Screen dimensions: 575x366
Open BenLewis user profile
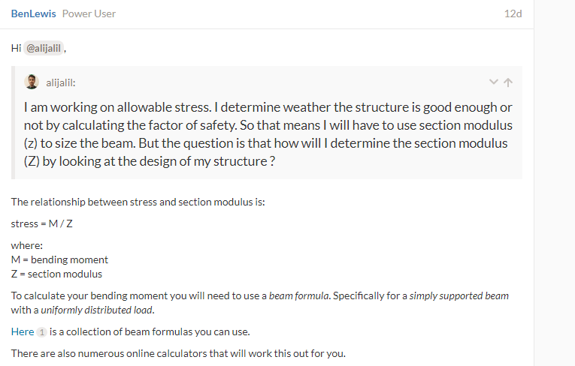pyautogui.click(x=34, y=13)
